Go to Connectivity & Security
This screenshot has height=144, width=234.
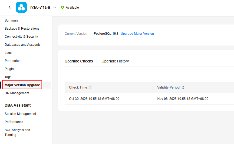pos(21,37)
